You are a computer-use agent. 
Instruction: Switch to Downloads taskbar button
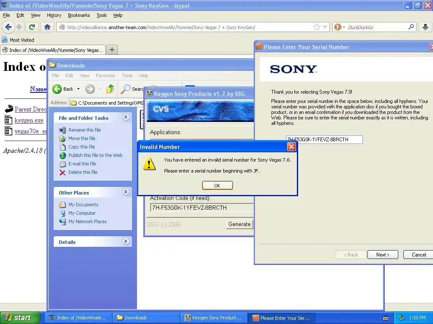[146, 318]
